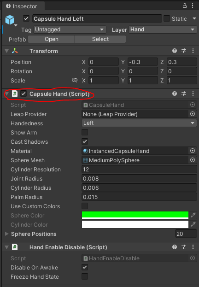
Task: Uncheck Cast Shadows
Action: pyautogui.click(x=85, y=141)
